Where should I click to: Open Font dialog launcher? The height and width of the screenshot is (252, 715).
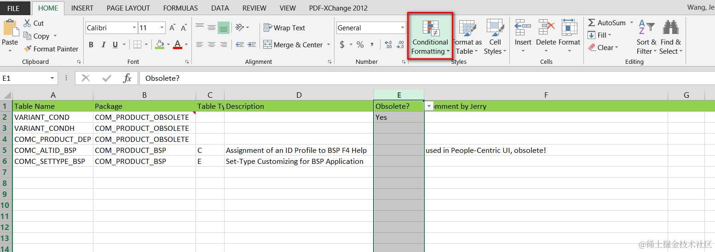click(187, 62)
